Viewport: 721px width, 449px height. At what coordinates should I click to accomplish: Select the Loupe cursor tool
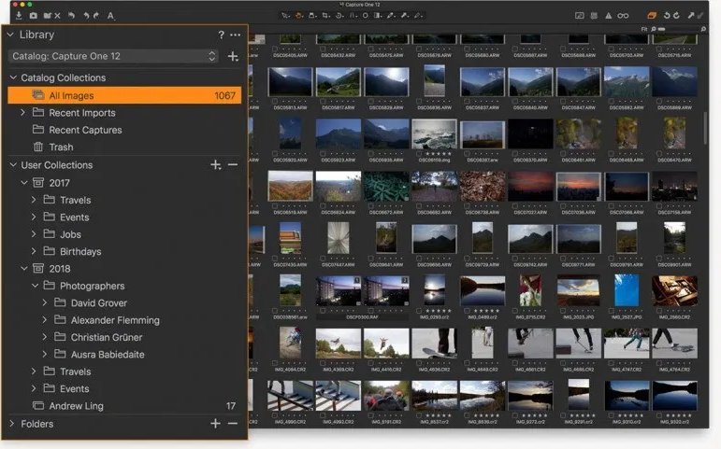point(312,16)
